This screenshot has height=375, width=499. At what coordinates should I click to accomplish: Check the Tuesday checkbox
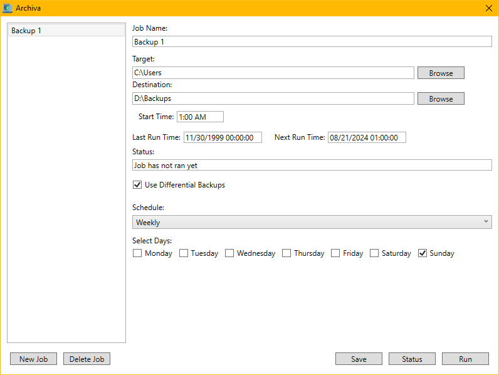coord(184,253)
